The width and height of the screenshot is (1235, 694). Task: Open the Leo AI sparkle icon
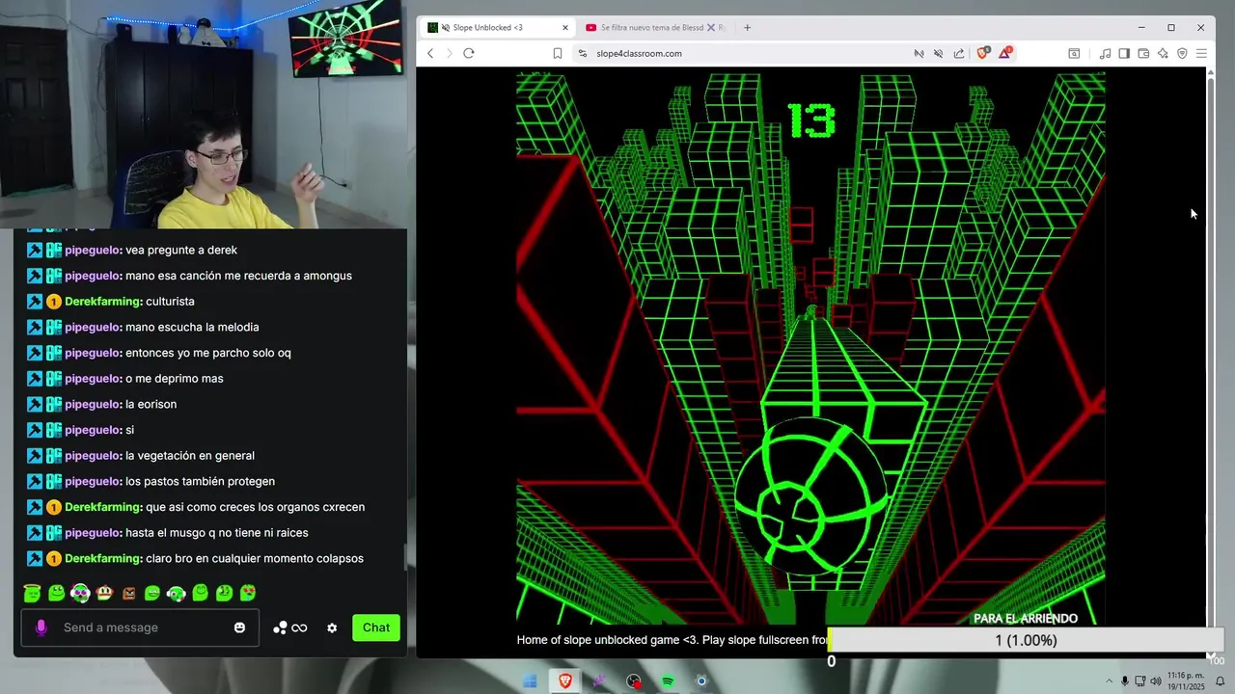[x=1163, y=53]
